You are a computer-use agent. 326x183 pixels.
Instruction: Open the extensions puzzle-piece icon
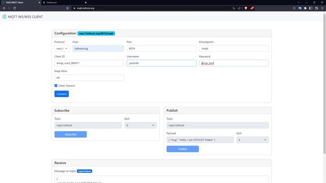pyautogui.click(x=305, y=8)
